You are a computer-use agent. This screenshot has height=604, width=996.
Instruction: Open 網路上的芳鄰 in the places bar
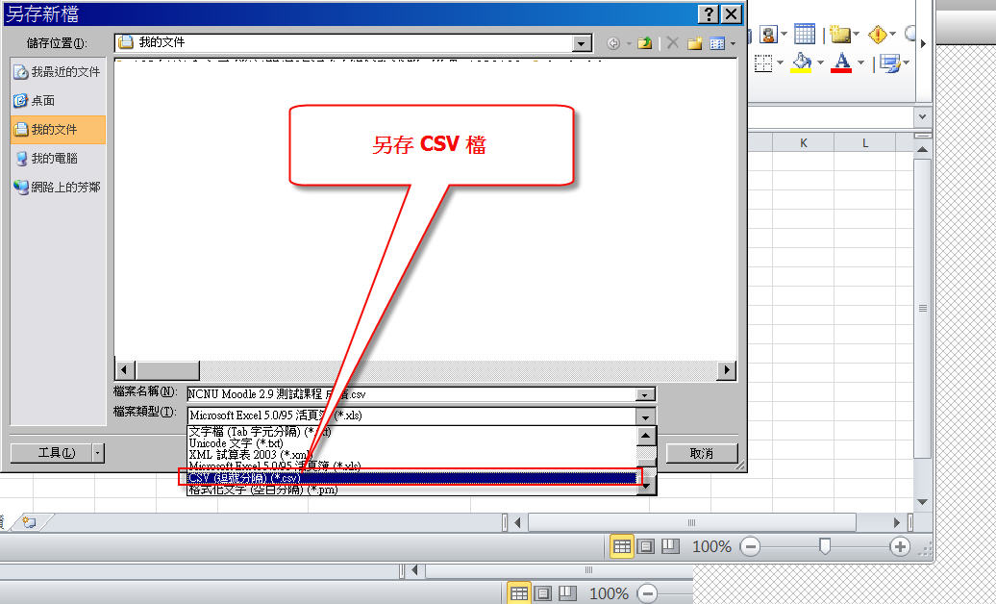point(58,188)
